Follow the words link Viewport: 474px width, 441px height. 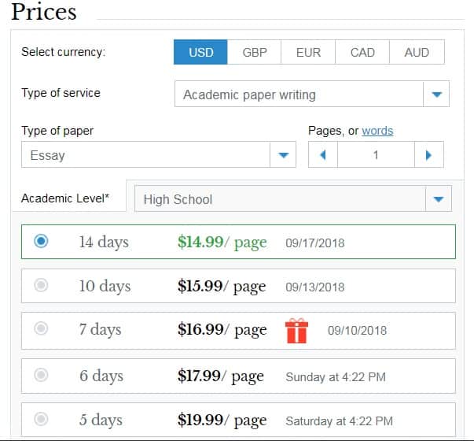pos(377,131)
